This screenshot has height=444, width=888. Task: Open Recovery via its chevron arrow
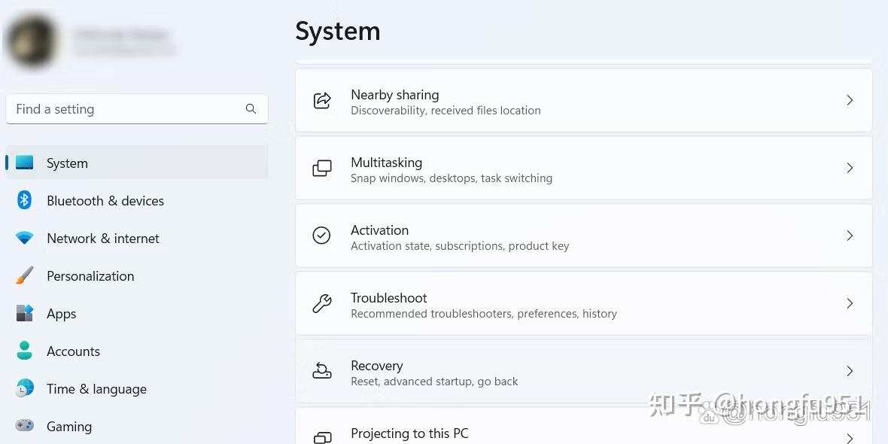coord(850,371)
